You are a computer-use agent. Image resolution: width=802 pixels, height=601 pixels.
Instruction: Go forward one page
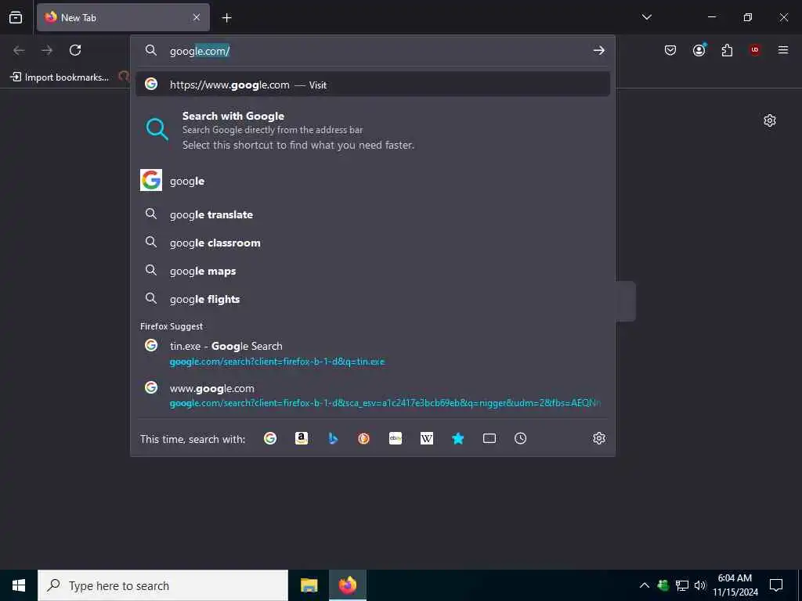pos(47,50)
